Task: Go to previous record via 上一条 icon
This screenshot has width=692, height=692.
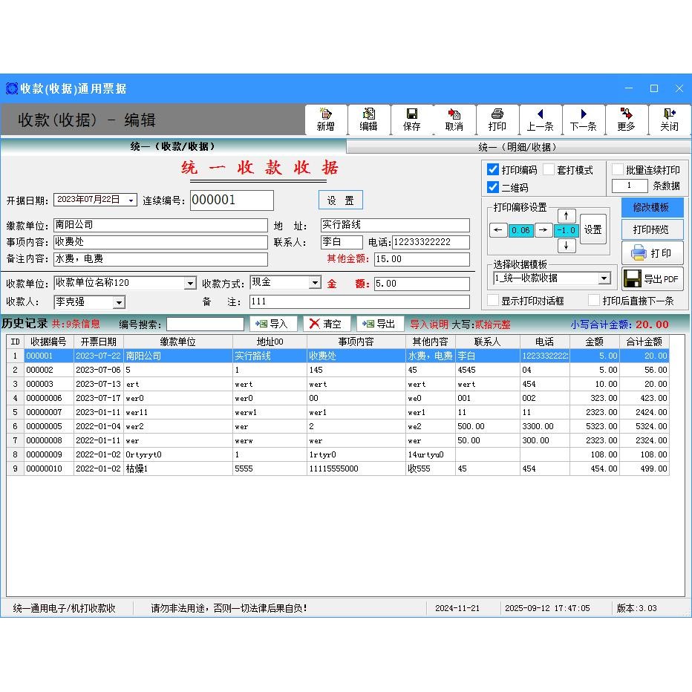Action: [541, 120]
